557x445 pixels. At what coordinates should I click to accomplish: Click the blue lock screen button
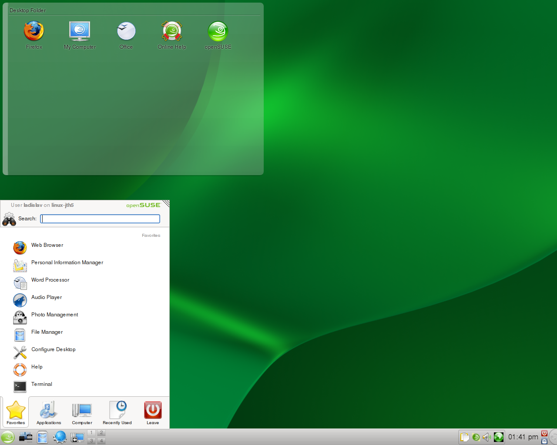point(544,441)
